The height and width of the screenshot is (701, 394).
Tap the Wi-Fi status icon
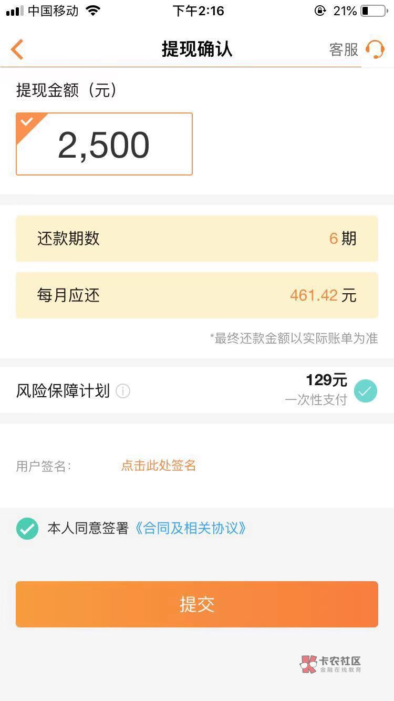coord(93,11)
